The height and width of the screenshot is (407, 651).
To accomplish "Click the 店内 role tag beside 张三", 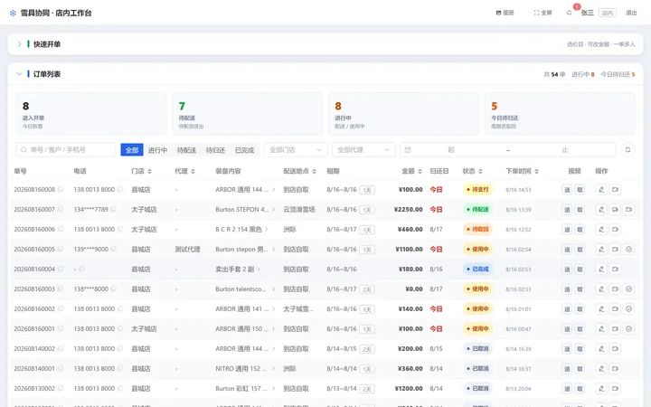I will coord(607,13).
